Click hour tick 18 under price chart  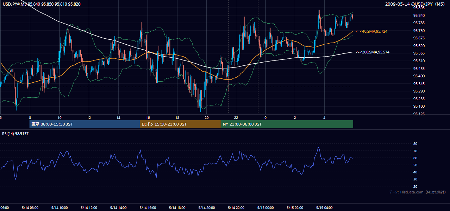pos(177,117)
